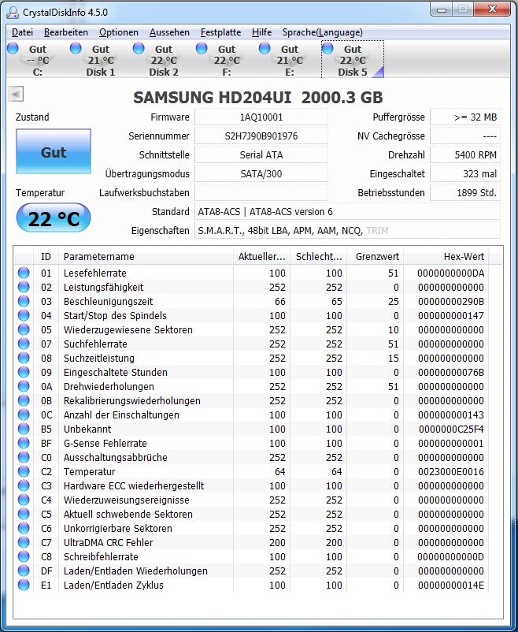Select the E: drive tab
The height and width of the screenshot is (632, 518).
[289, 60]
